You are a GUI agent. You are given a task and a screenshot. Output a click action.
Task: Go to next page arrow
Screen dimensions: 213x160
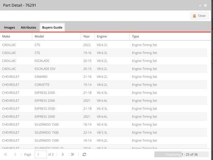[x=63, y=154]
